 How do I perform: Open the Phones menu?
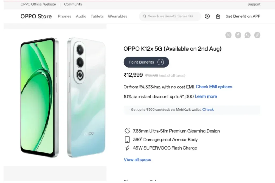tap(64, 16)
